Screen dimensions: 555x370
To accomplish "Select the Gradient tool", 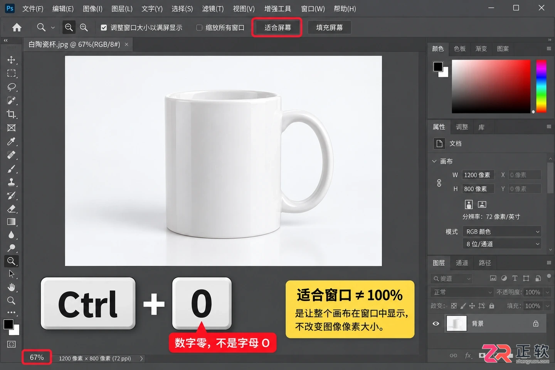I will click(x=11, y=222).
